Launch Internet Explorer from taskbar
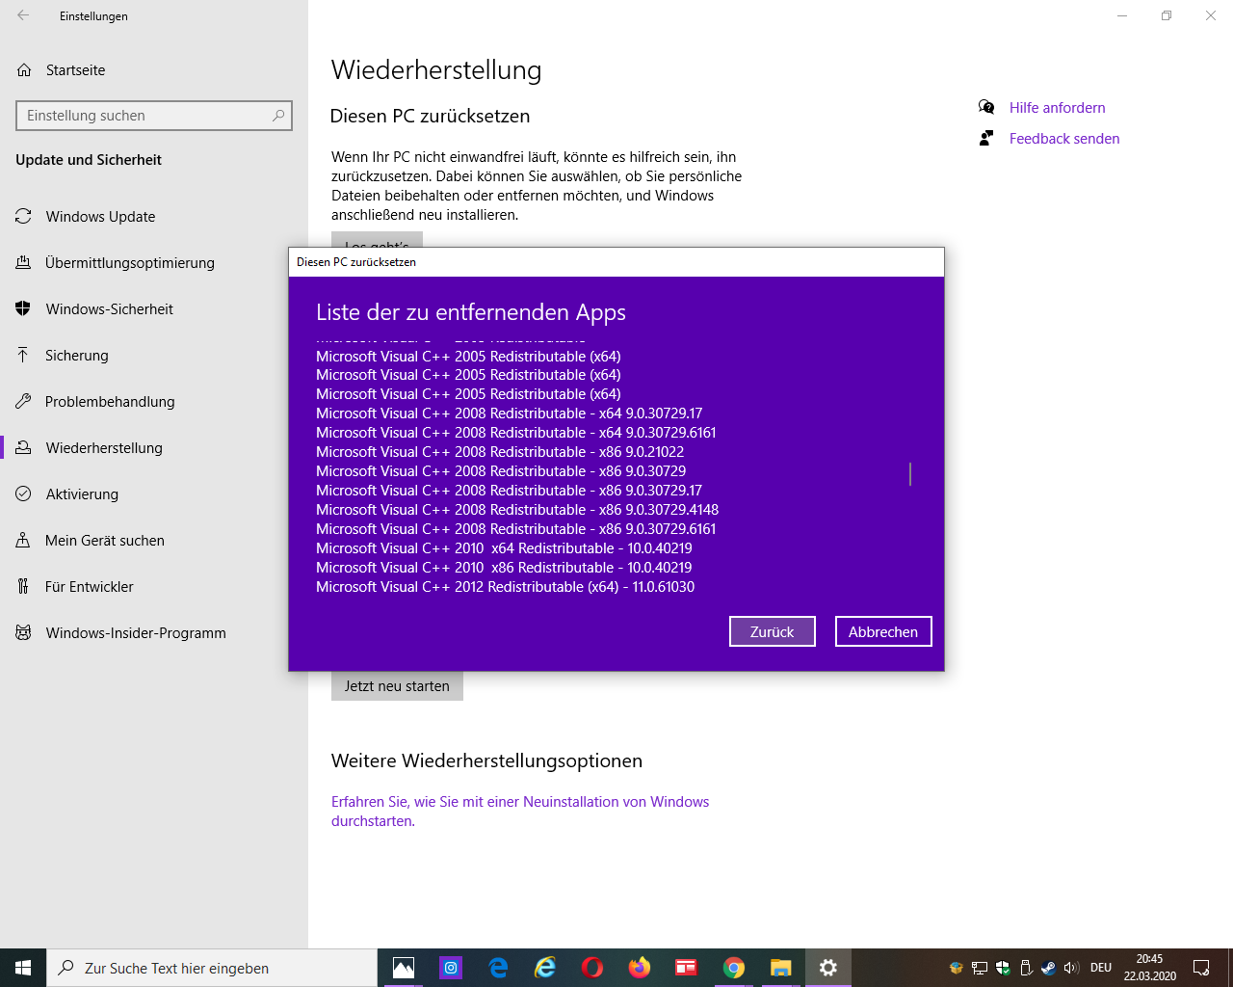1233x987 pixels. pos(545,968)
